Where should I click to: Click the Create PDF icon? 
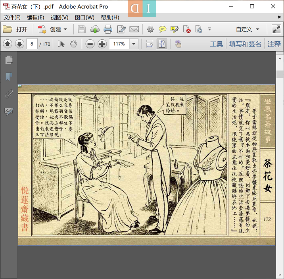42,29
